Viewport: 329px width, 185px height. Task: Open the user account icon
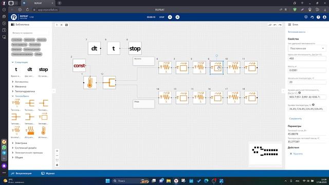324,17
